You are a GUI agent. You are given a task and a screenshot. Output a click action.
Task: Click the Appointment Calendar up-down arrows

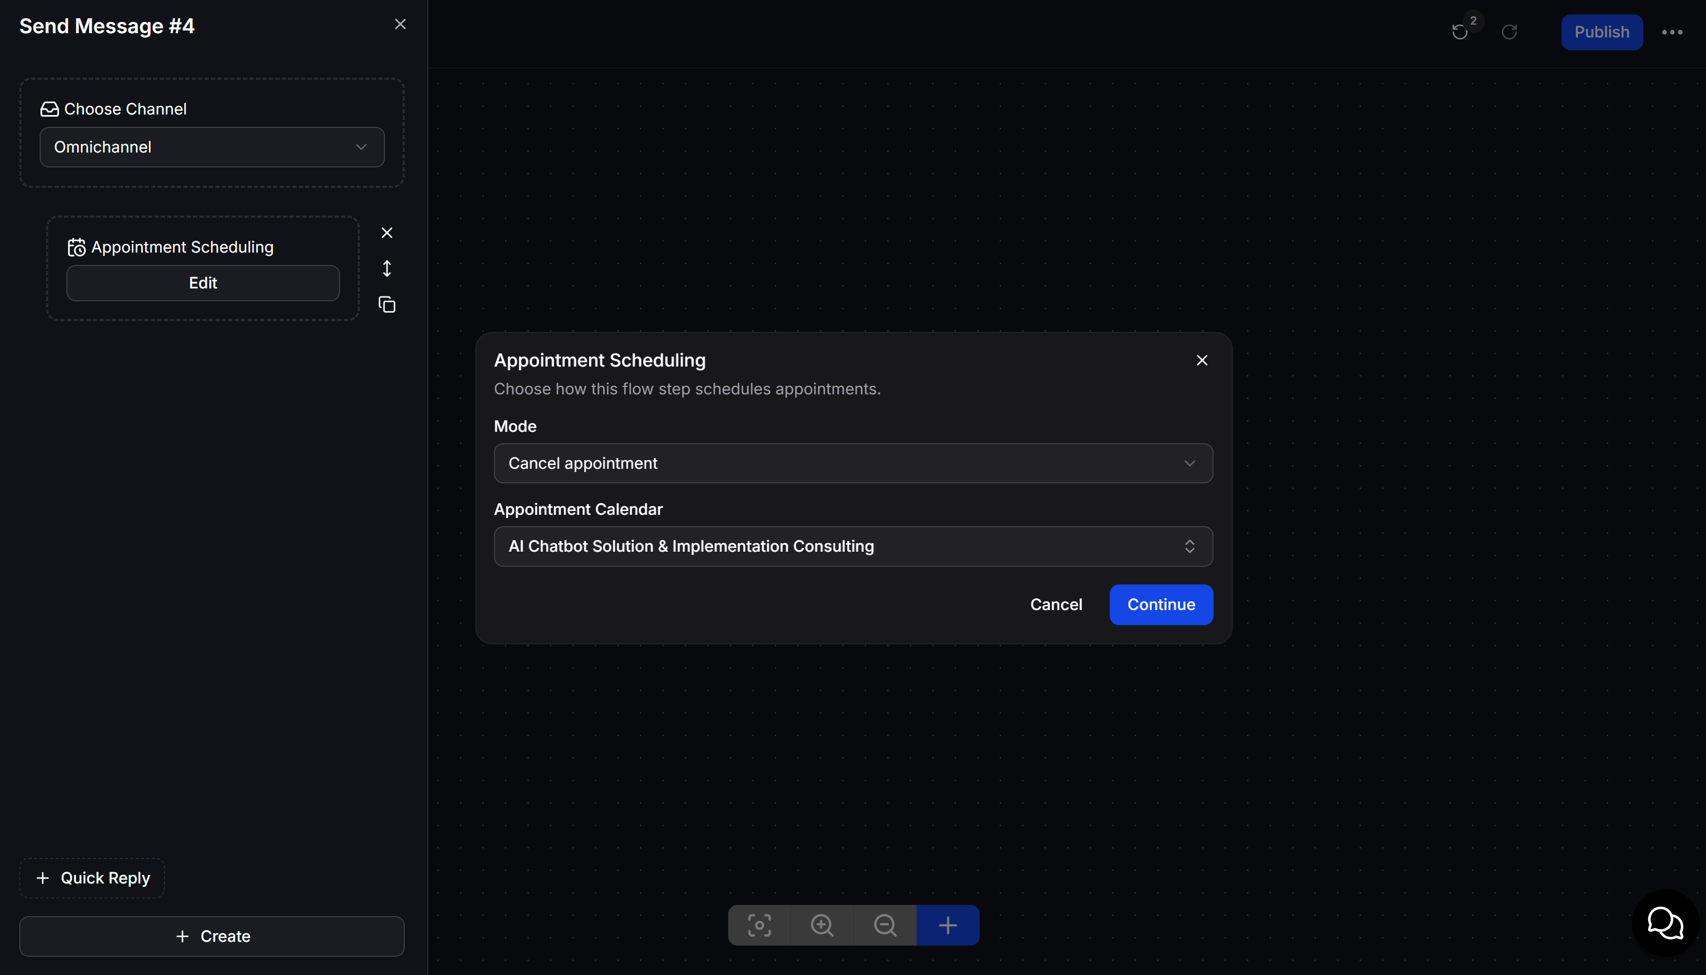tap(1189, 546)
